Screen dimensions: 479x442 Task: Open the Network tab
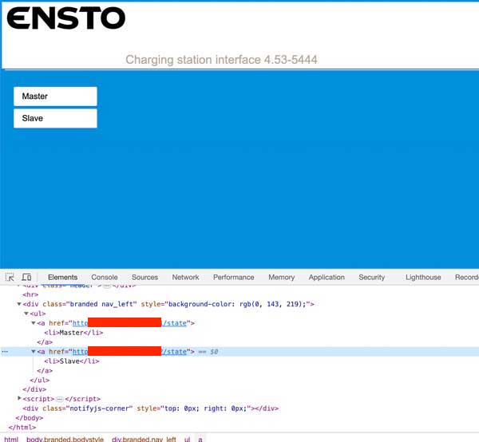[x=185, y=277]
